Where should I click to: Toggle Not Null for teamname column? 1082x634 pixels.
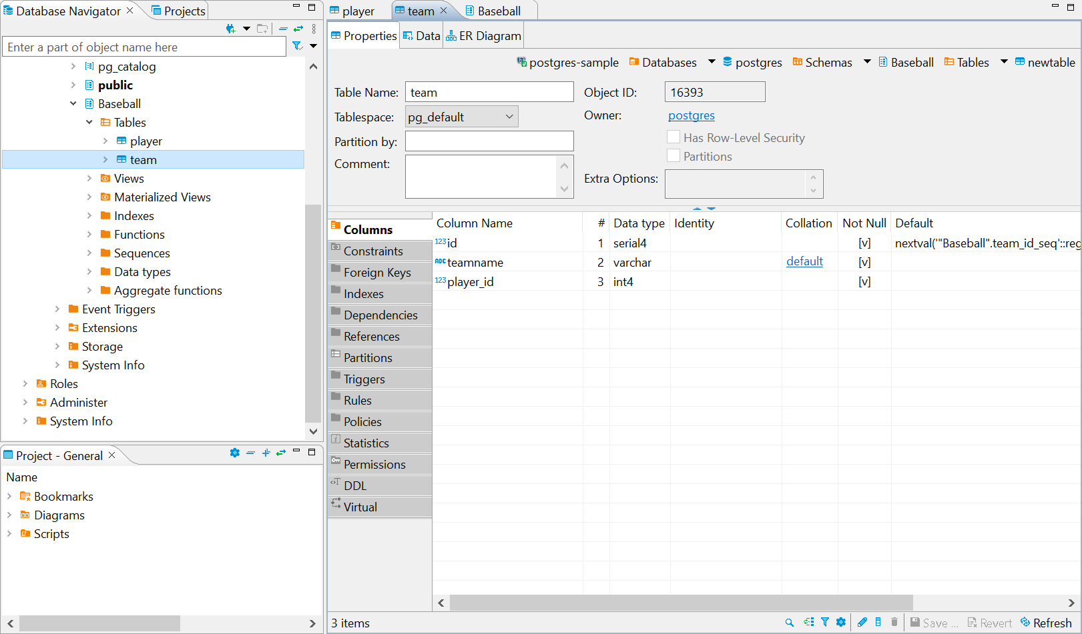(864, 262)
